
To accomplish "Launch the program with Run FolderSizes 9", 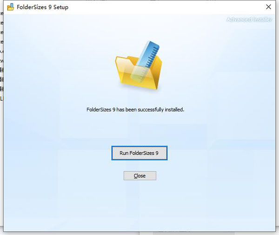I will tap(139, 153).
